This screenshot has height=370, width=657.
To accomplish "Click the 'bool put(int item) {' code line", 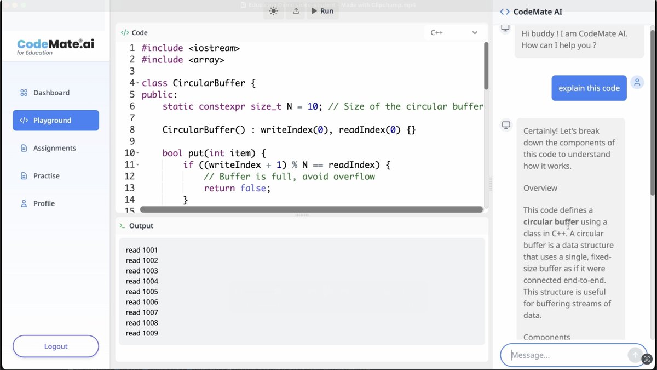I will pos(214,153).
